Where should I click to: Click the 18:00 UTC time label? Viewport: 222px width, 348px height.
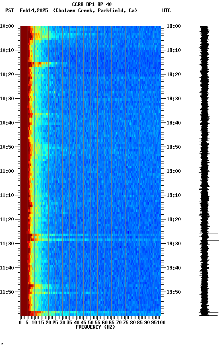click(174, 26)
